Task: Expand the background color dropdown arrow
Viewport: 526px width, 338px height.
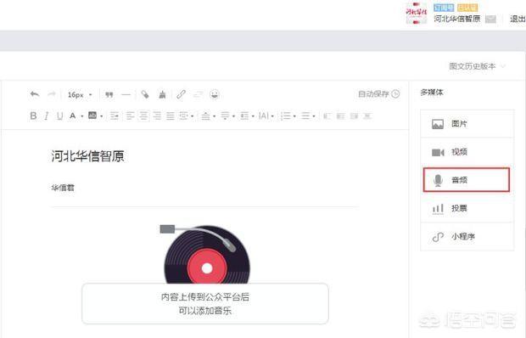Action: point(101,116)
